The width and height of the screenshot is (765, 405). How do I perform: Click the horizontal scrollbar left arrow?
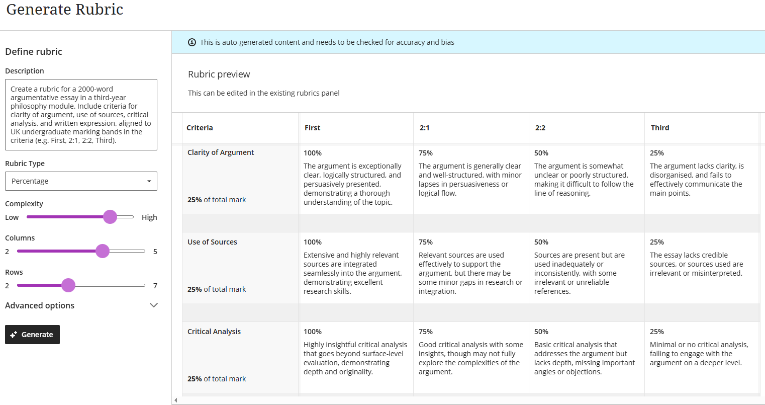175,400
